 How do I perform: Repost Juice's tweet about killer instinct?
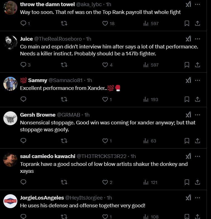point(64,65)
